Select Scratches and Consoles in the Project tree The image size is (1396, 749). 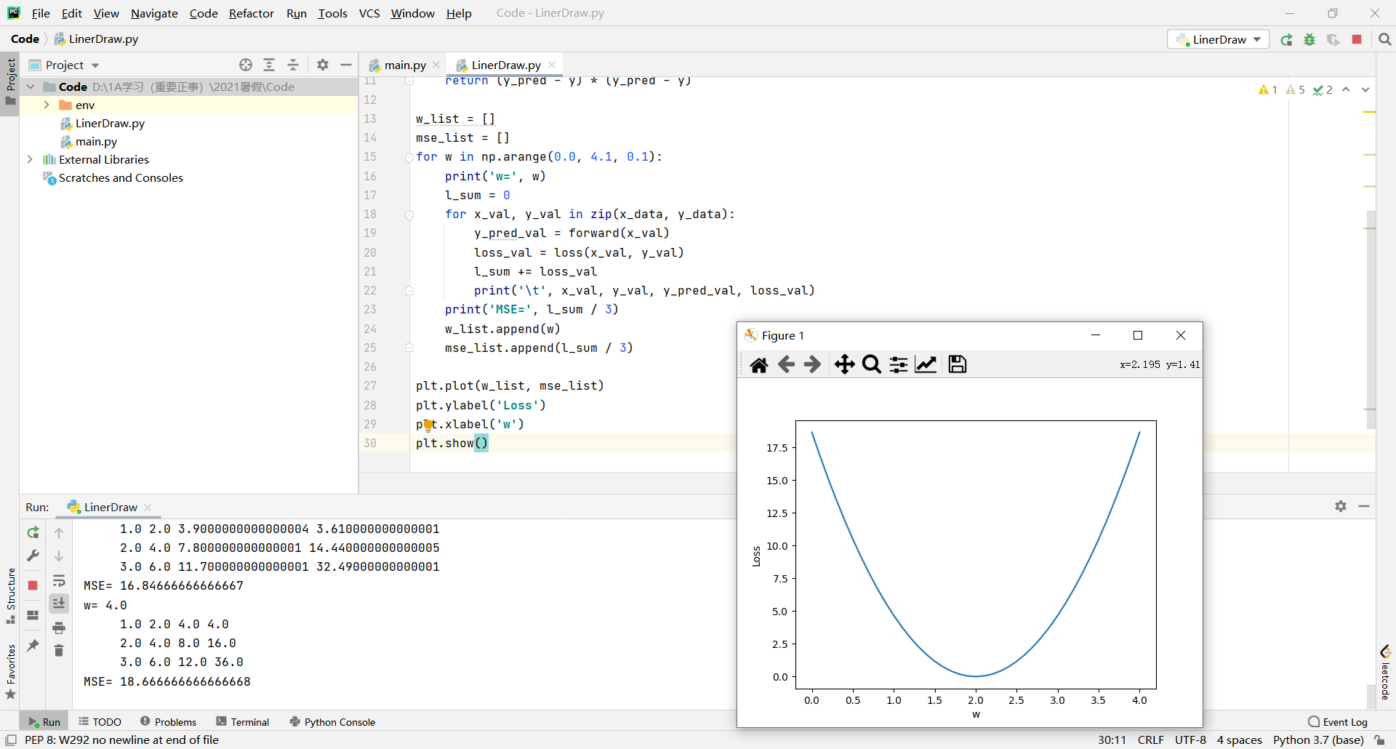pyautogui.click(x=121, y=177)
